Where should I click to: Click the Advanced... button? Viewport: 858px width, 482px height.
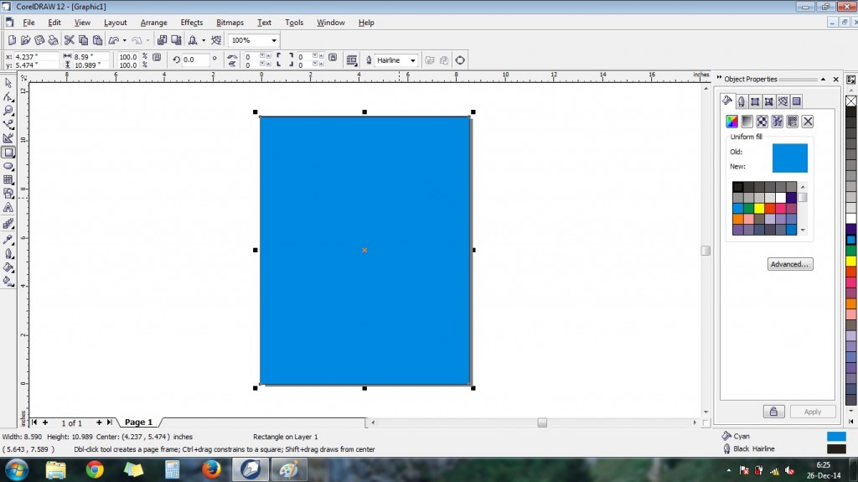point(789,264)
